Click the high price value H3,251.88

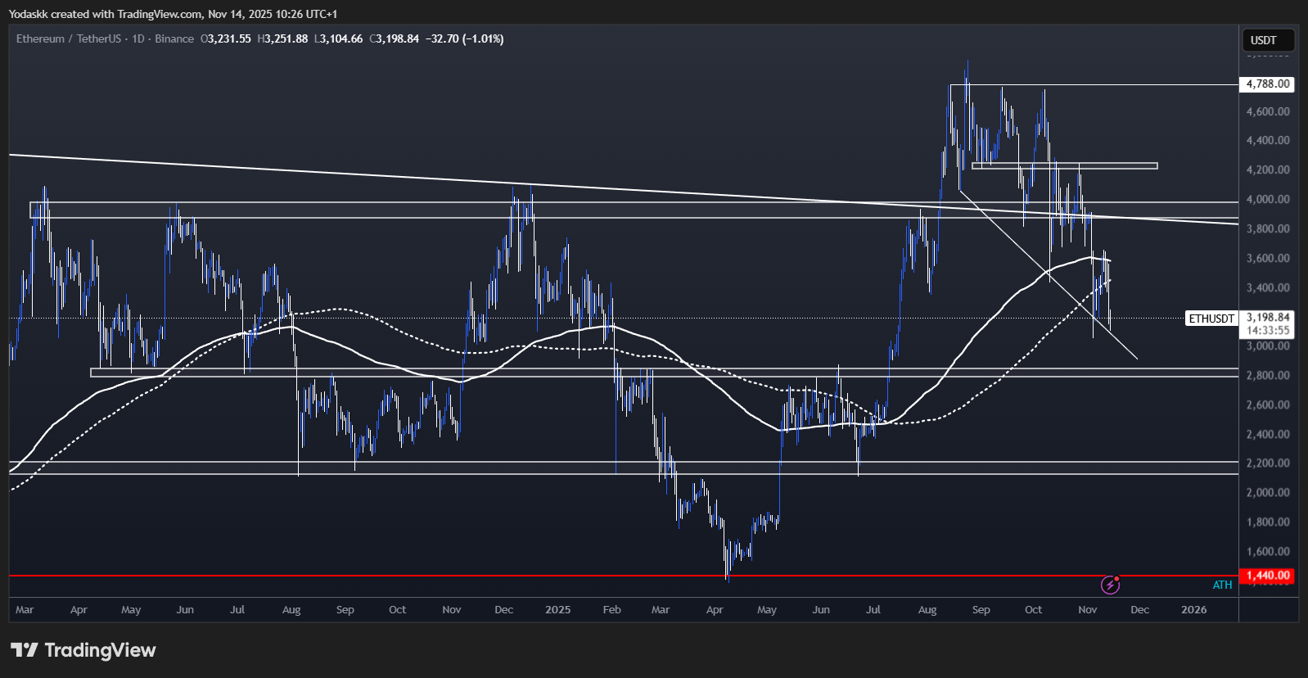click(282, 38)
